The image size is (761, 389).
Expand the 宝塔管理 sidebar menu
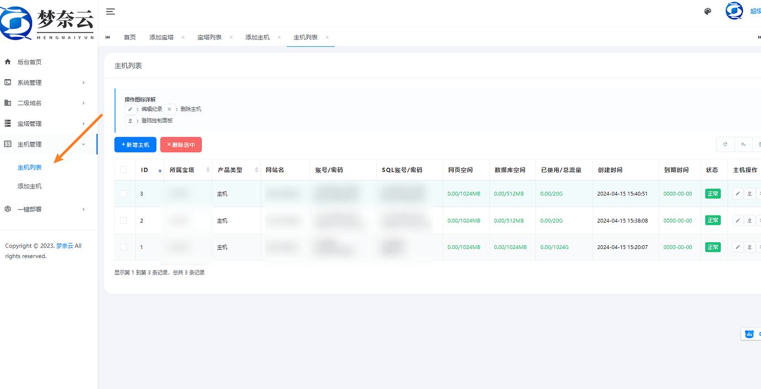(44, 124)
